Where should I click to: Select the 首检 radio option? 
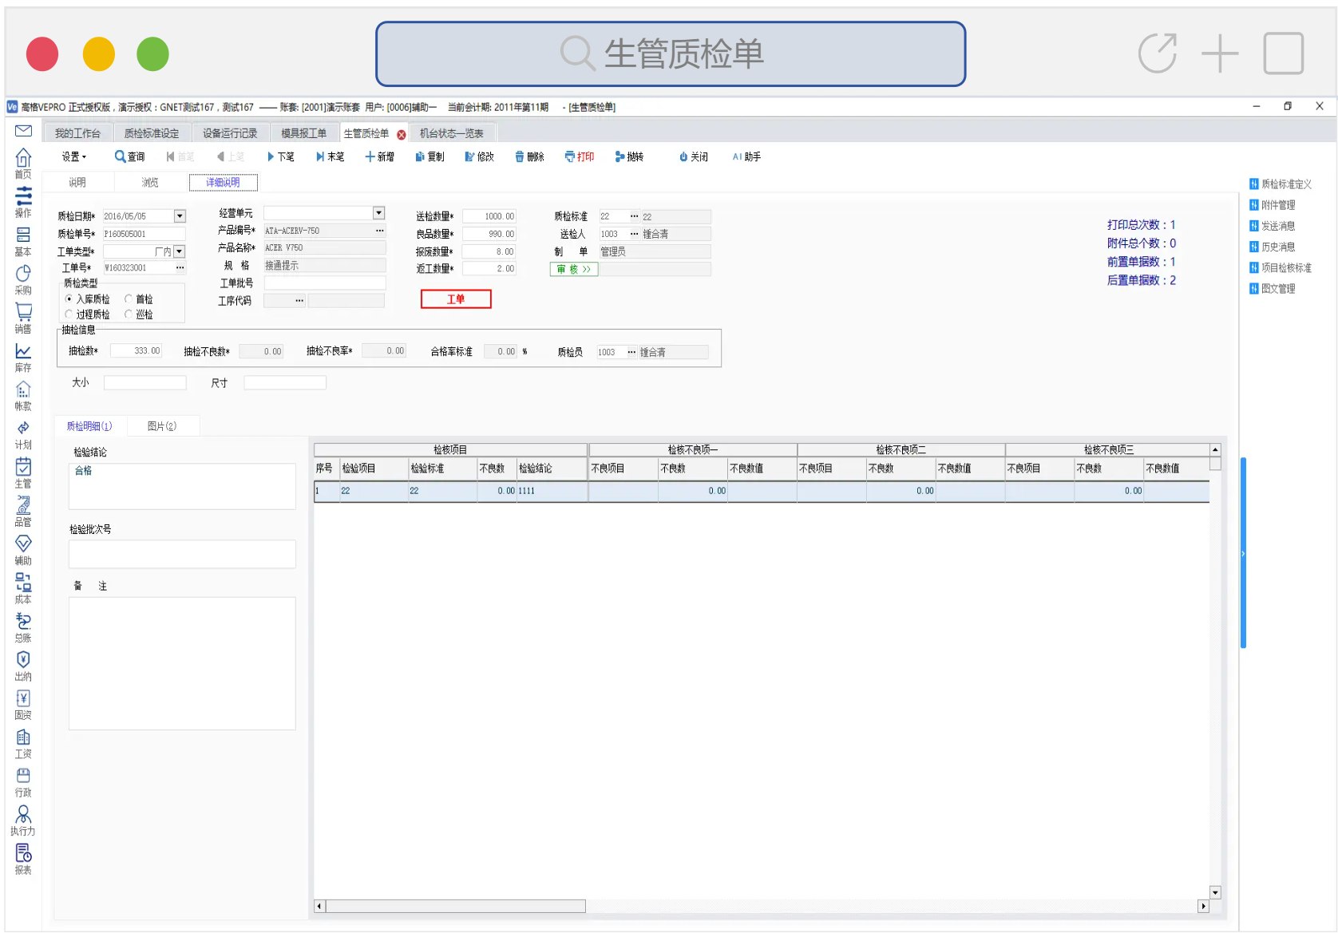(129, 299)
